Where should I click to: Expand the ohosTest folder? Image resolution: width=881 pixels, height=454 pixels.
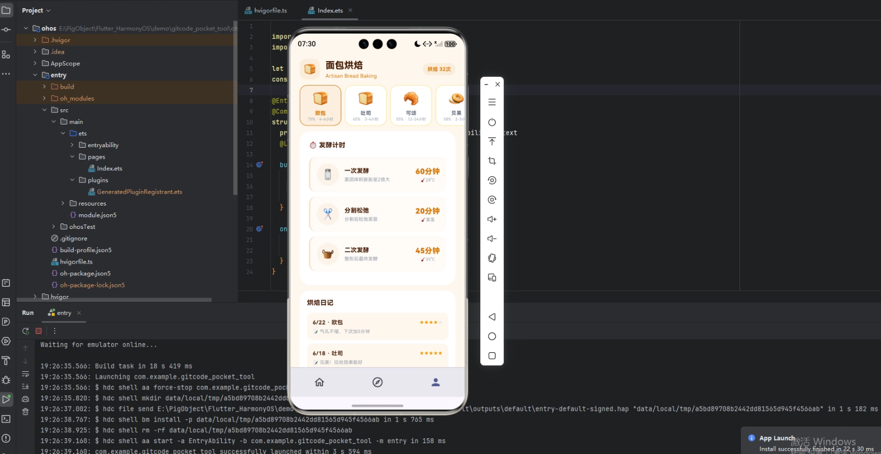(x=53, y=227)
